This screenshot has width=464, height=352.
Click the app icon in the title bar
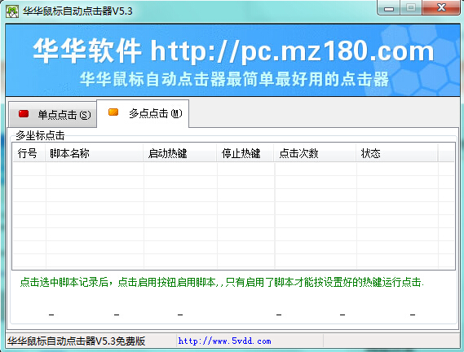(x=12, y=11)
